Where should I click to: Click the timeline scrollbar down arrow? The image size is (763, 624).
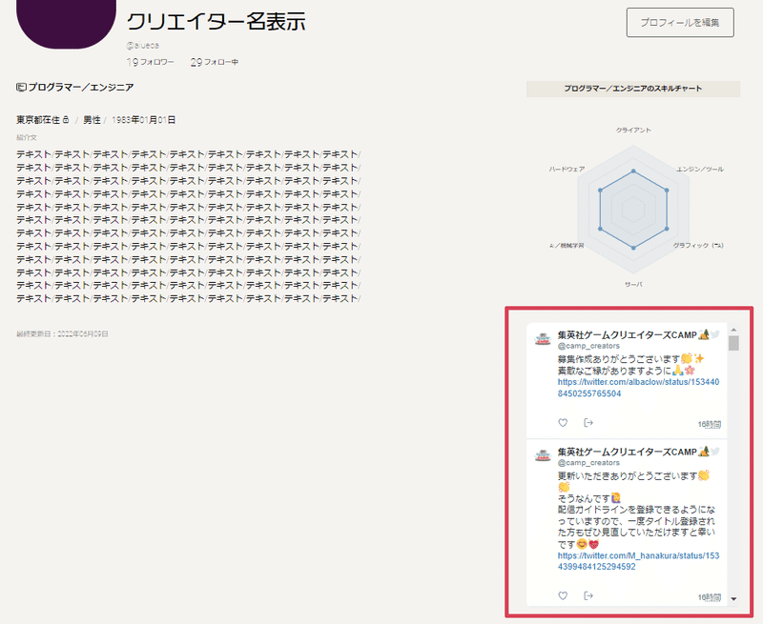pos(733,599)
